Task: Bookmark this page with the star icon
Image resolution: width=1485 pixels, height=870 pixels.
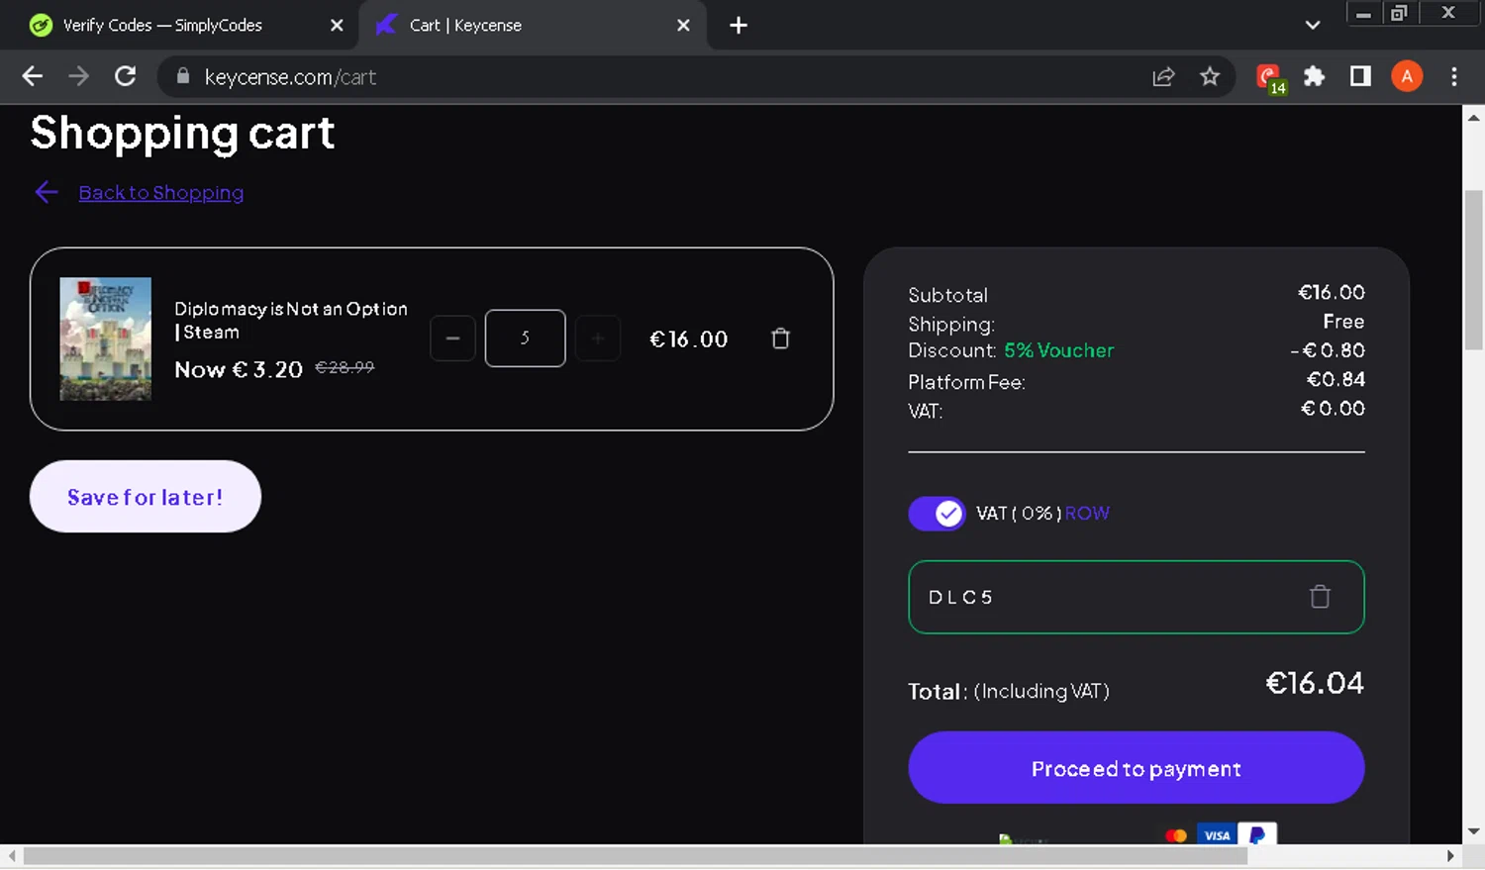Action: pos(1210,77)
